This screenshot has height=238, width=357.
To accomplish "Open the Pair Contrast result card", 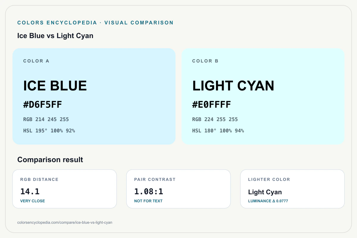I will [178, 189].
